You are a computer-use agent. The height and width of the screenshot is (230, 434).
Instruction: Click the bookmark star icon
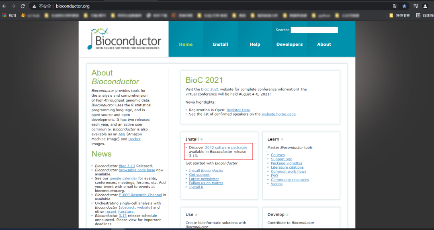404,6
